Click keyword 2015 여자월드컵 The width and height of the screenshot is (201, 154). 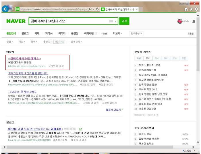click(147, 70)
